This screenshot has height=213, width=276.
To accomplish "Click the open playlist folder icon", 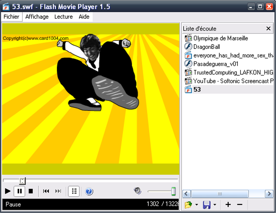I will pyautogui.click(x=188, y=205).
